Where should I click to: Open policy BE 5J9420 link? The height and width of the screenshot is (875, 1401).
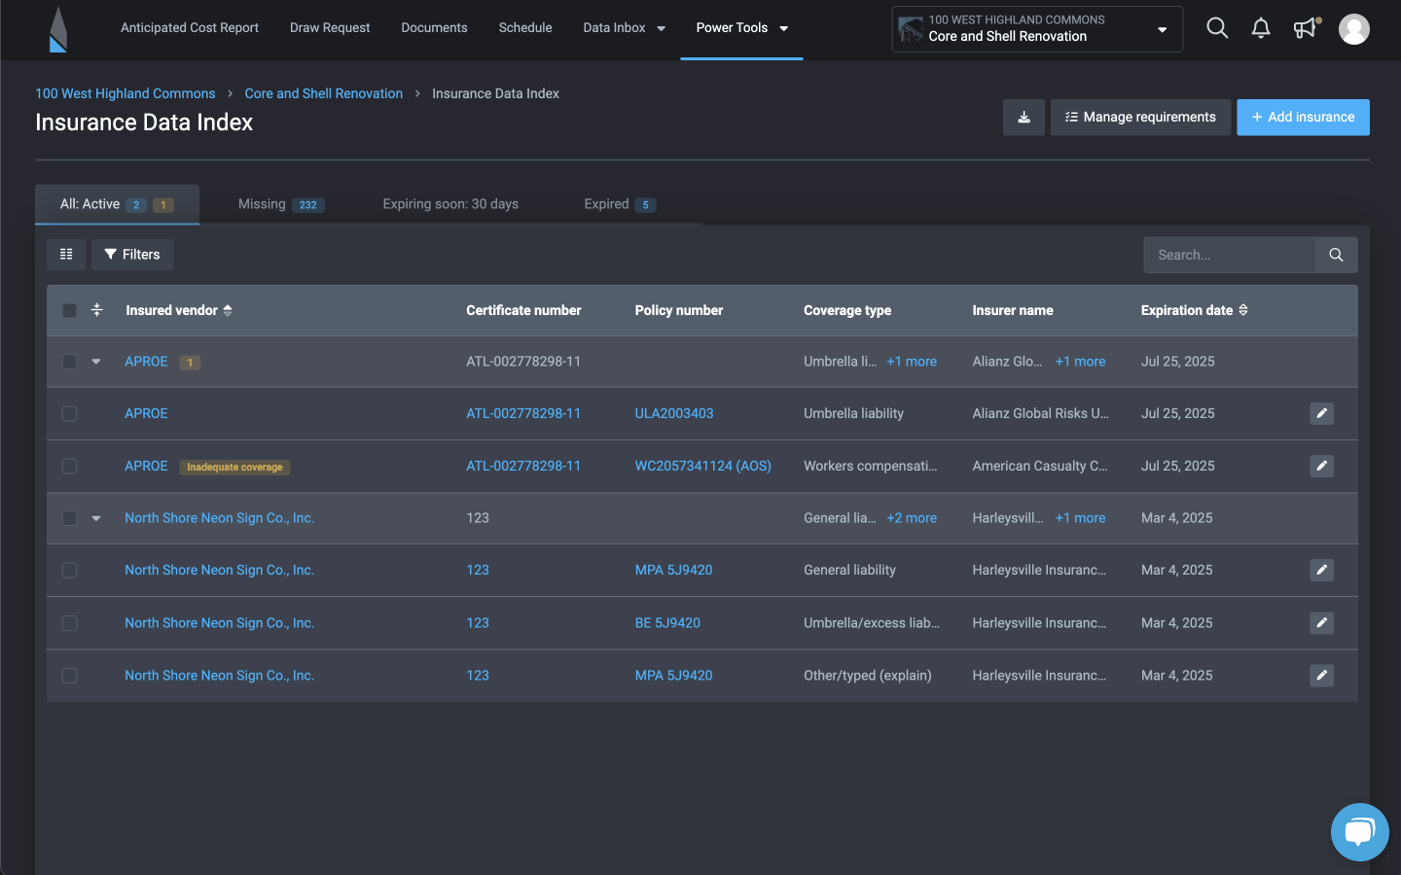(x=667, y=622)
